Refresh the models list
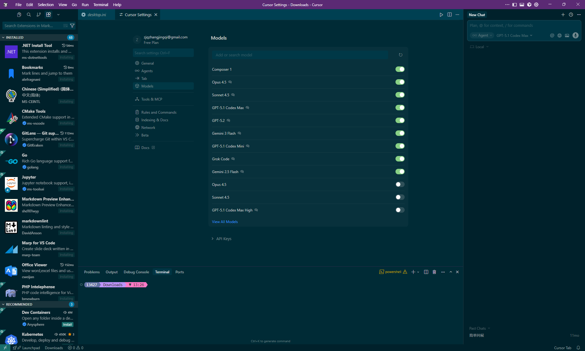The height and width of the screenshot is (351, 585). pyautogui.click(x=400, y=55)
